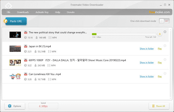Click YouTube icon beside Japan in 8K
Screen dimensions: 174x112
pos(26,46)
